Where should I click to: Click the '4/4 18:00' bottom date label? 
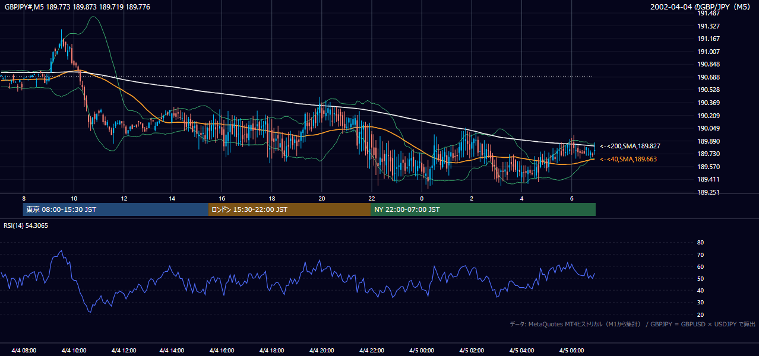tap(273, 350)
